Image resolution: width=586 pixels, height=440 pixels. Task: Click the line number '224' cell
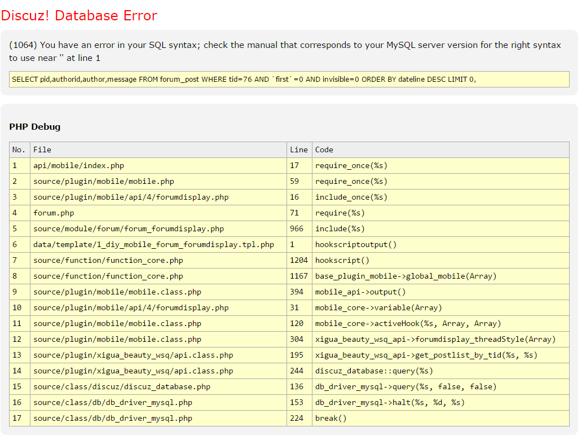coord(299,419)
